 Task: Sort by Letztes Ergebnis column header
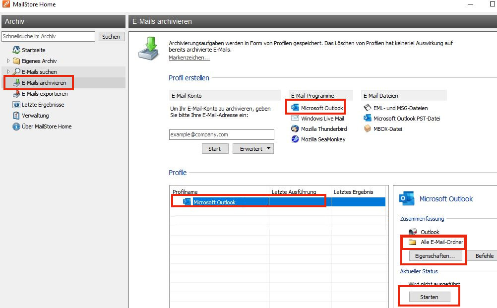354,192
